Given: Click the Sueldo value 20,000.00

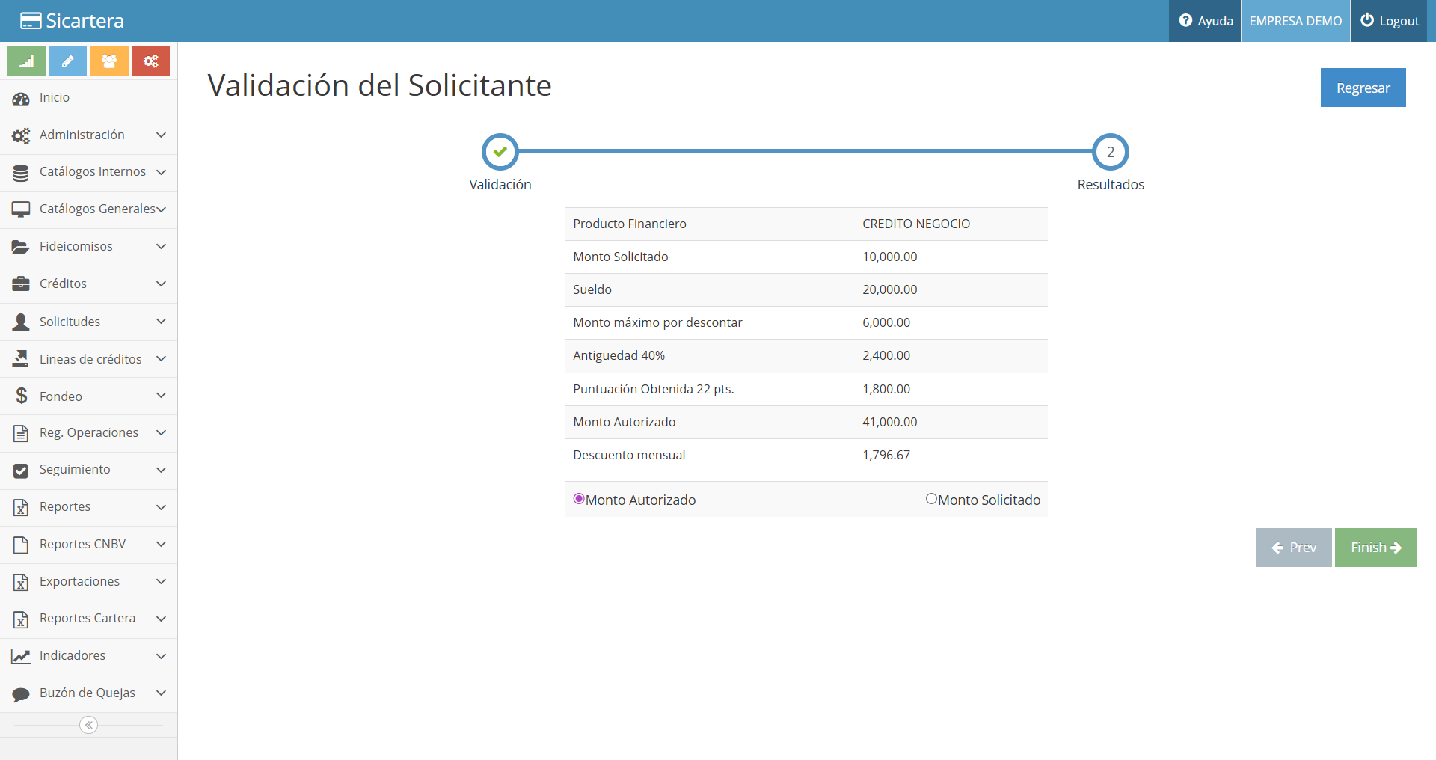Looking at the screenshot, I should click(x=889, y=289).
